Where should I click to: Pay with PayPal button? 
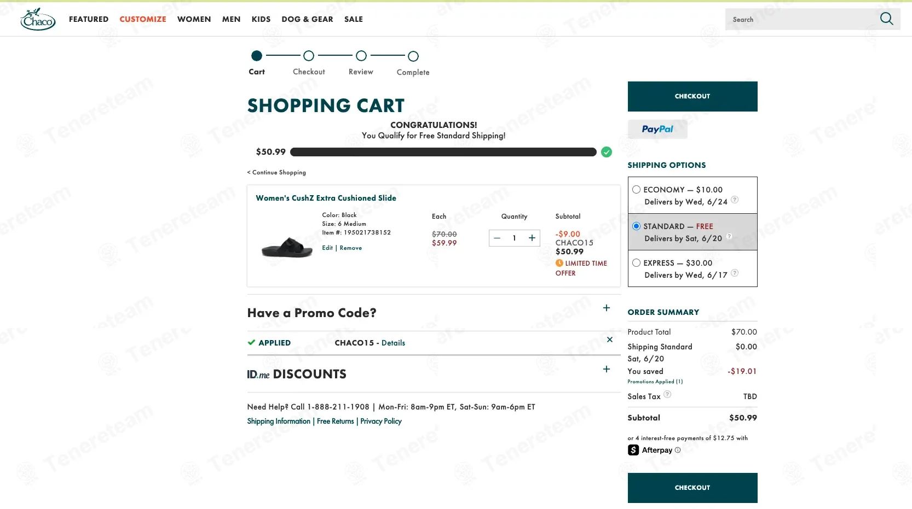tap(657, 129)
